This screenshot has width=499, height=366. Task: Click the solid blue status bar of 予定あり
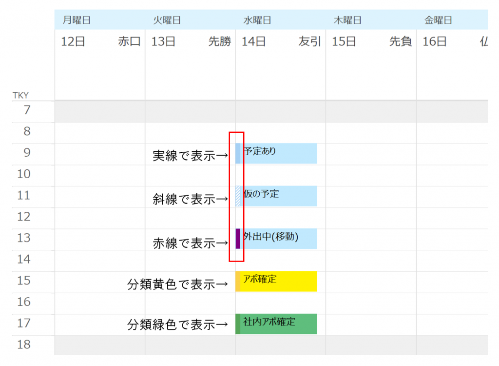click(238, 153)
